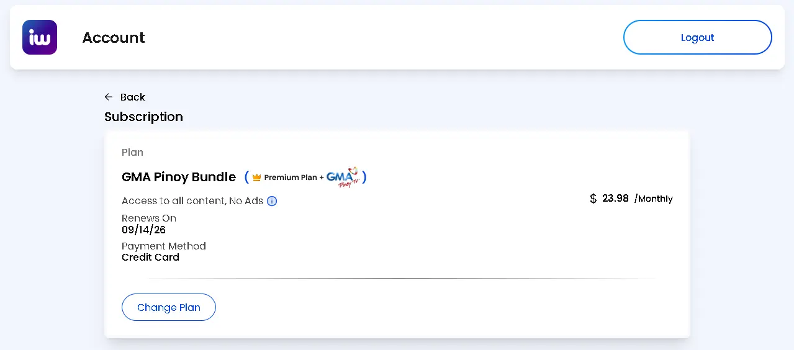Click the Account page title
The width and height of the screenshot is (794, 350).
(x=114, y=38)
